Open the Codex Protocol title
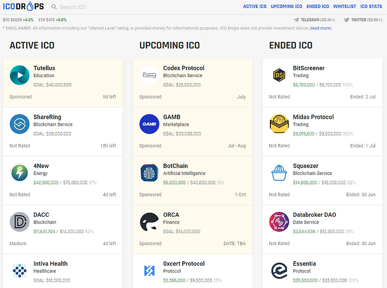 tap(184, 68)
